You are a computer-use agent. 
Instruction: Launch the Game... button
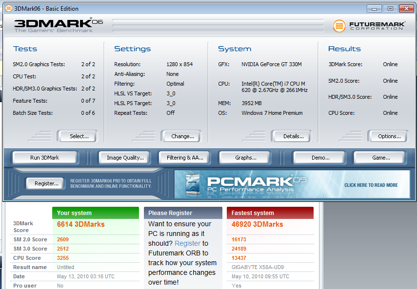pos(379,158)
